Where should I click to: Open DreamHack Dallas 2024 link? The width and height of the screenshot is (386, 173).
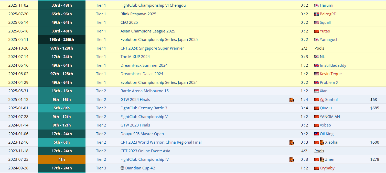point(142,74)
